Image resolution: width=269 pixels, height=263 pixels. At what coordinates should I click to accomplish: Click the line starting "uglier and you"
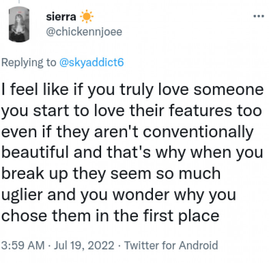(119, 195)
